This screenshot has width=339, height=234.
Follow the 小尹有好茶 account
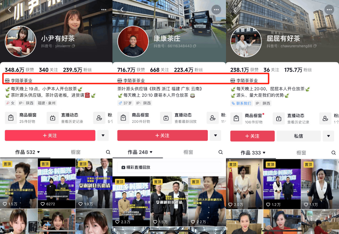(x=50, y=136)
